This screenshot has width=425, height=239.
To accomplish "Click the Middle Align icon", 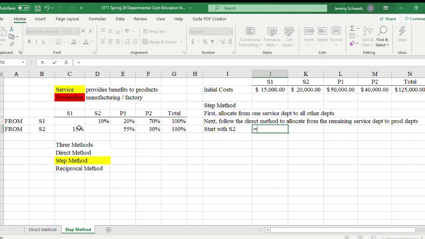I will click(x=110, y=31).
